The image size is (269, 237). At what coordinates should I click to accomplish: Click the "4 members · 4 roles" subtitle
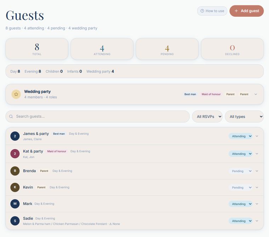tap(40, 97)
